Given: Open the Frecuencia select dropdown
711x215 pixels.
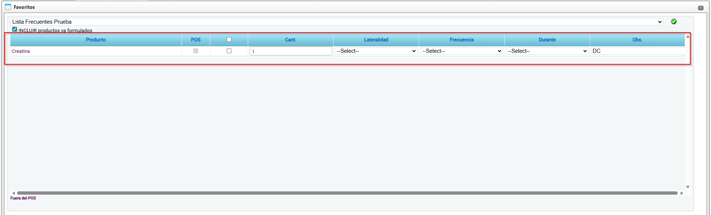Looking at the screenshot, I should coord(461,51).
